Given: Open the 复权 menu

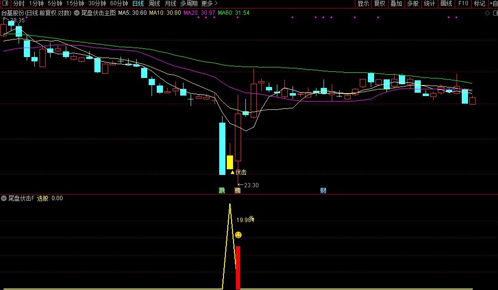Looking at the screenshot, I should point(380,3).
